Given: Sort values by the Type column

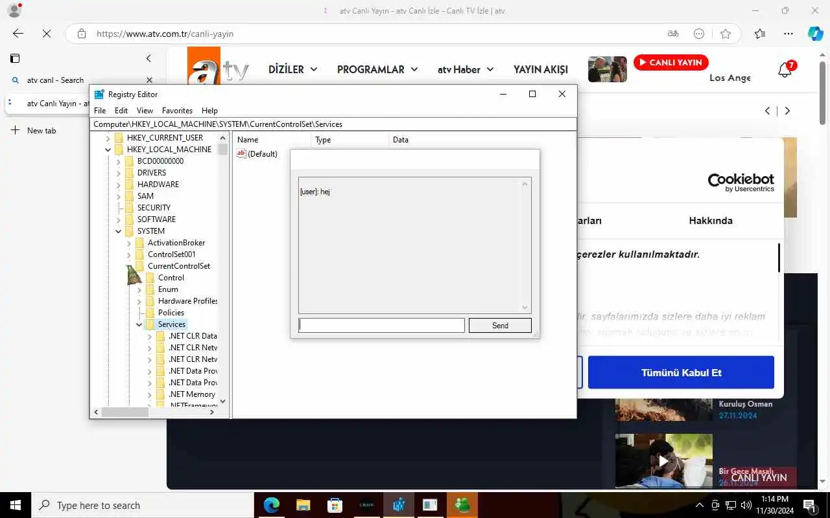Looking at the screenshot, I should point(350,140).
